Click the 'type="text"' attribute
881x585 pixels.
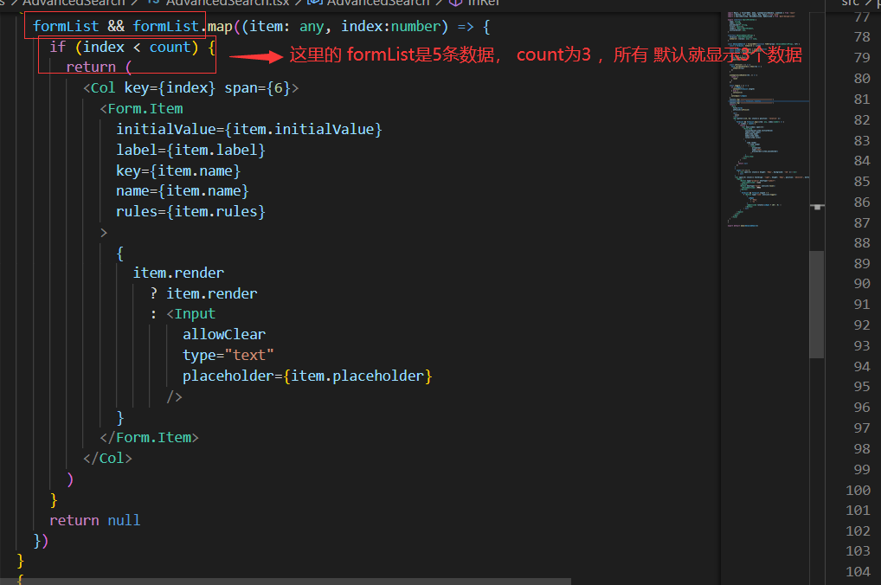[228, 356]
